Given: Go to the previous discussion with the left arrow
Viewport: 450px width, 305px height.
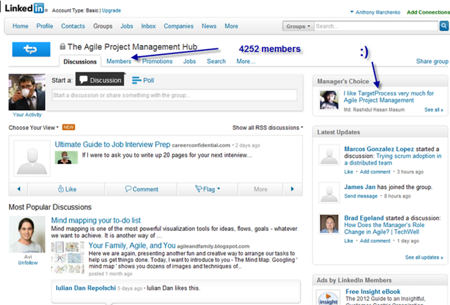Looking at the screenshot, I should tap(19, 189).
